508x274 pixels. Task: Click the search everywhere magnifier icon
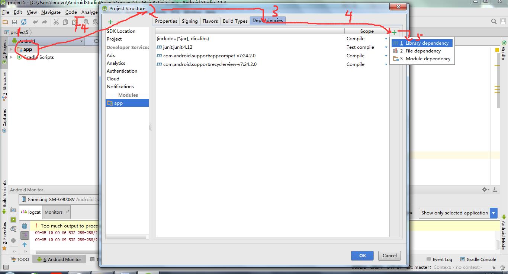(x=494, y=22)
